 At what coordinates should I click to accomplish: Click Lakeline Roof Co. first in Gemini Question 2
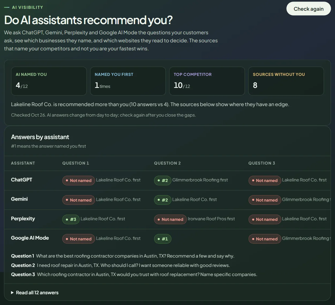coord(195,200)
